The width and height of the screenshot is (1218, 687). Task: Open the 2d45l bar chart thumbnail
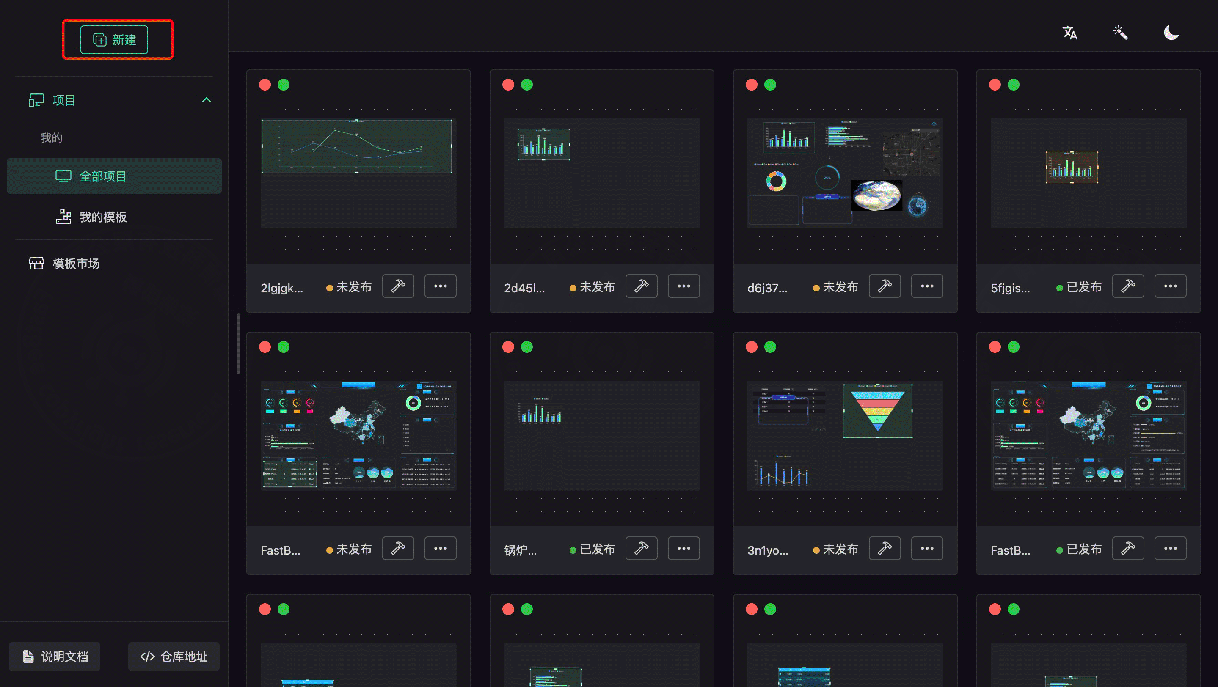(x=601, y=173)
